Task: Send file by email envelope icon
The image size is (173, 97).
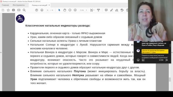Action: tap(19, 10)
